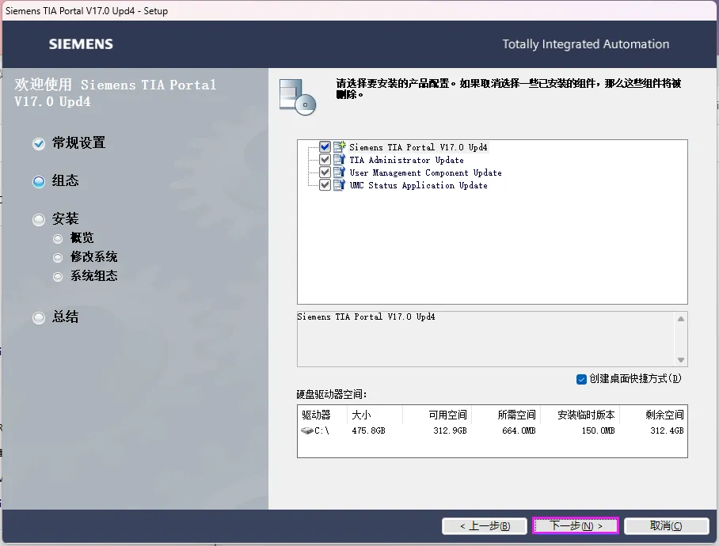Screen dimensions: 719x546
Task: Uncheck Siemens TIA Portal V17.0 Upd4 checkbox
Action: (325, 147)
